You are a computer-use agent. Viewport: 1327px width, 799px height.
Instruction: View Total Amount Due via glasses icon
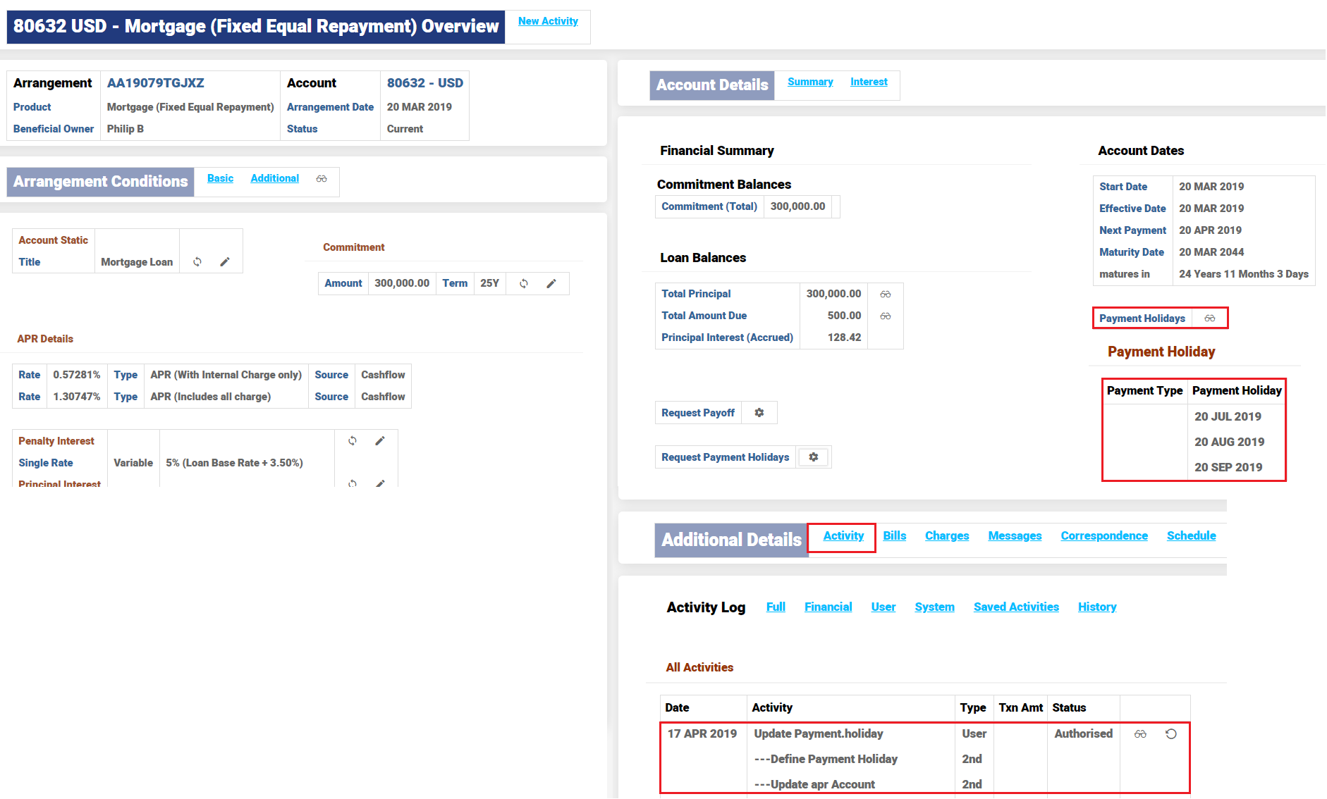pos(886,316)
